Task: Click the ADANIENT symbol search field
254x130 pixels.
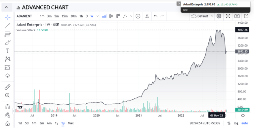Action: click(24, 16)
